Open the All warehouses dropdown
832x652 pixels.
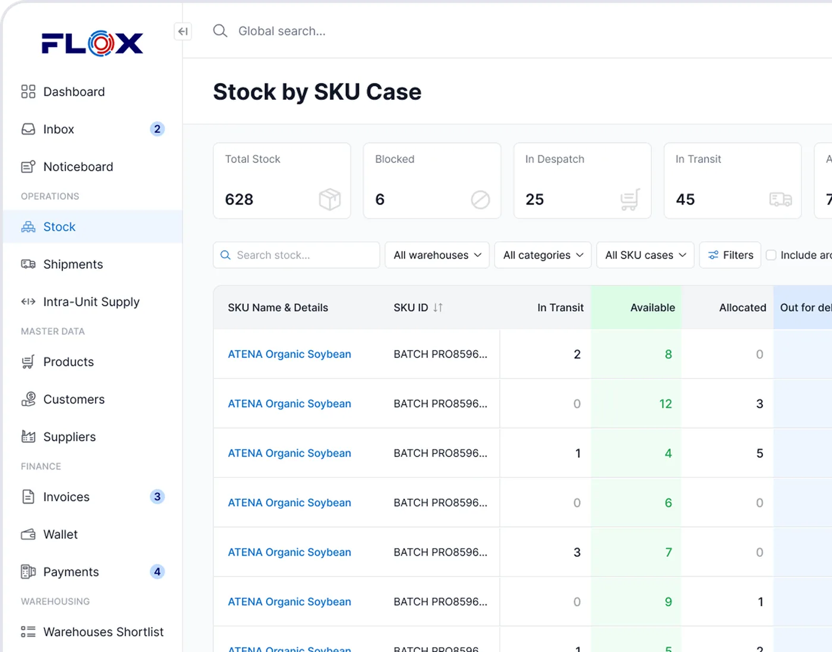437,255
